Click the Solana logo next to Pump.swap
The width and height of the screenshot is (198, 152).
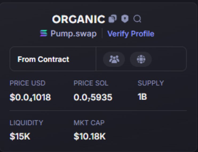pos(43,33)
